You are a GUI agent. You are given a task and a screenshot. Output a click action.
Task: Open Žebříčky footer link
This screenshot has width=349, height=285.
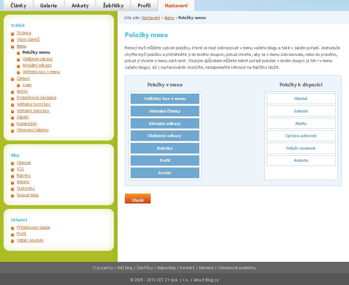145,268
